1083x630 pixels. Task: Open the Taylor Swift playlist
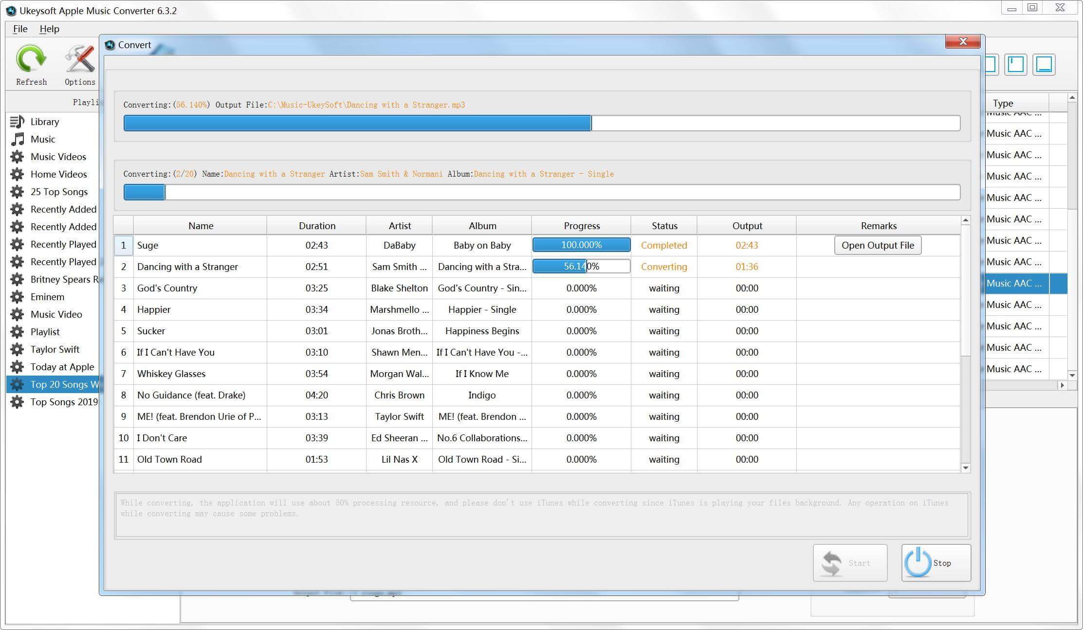point(55,349)
